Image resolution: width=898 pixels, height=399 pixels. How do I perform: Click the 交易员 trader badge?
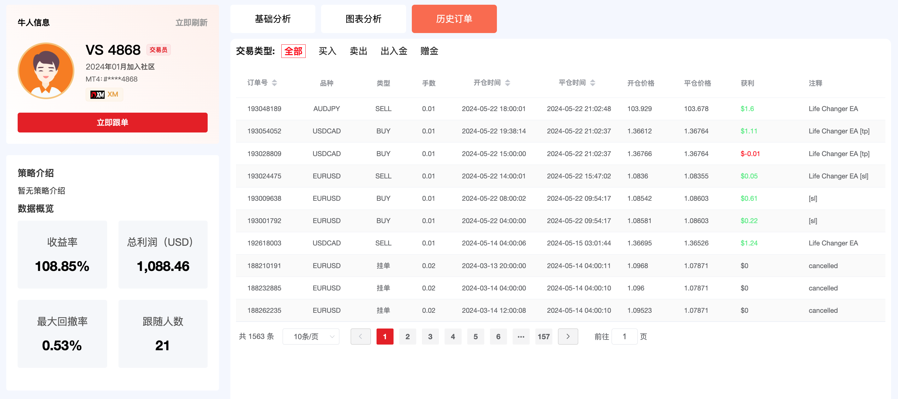(158, 50)
